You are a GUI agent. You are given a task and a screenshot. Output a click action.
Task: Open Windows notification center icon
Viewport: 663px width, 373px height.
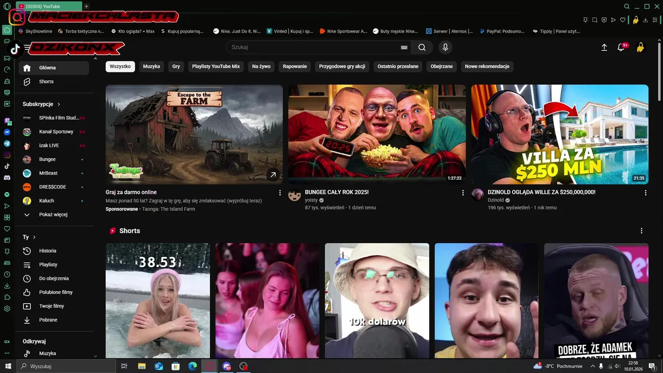(x=652, y=366)
